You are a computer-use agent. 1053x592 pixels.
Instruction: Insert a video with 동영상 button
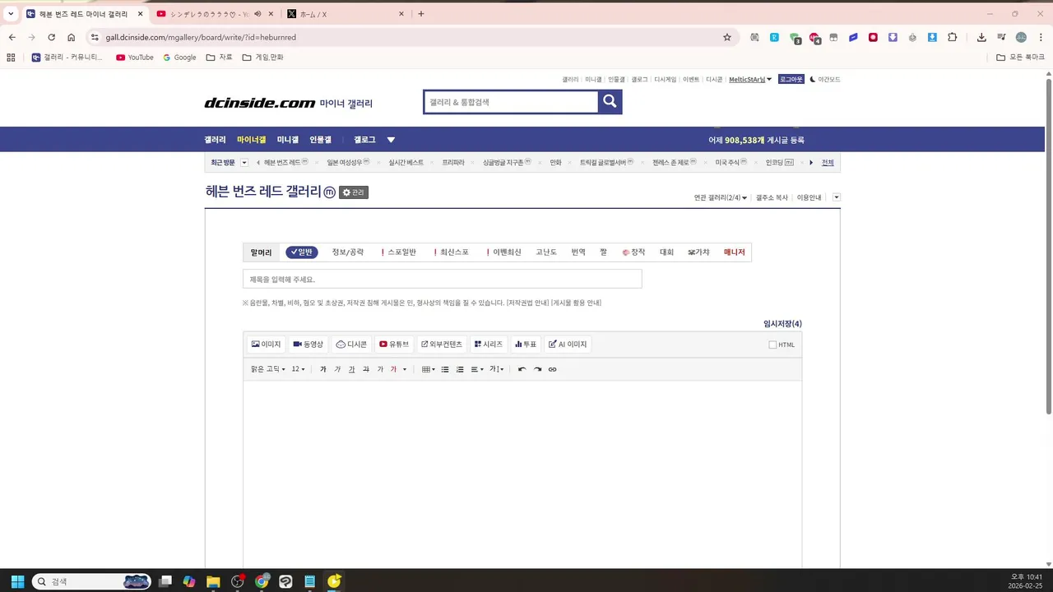tap(308, 345)
